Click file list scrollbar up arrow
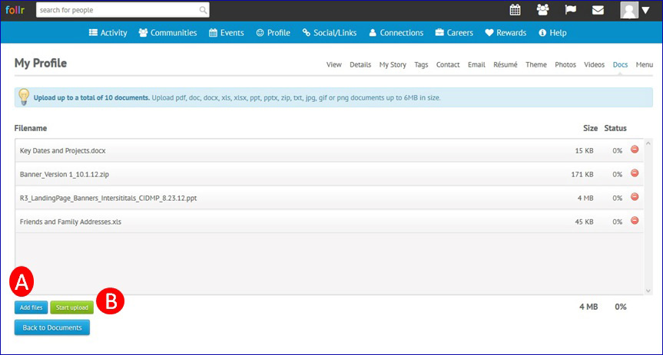 click(648, 143)
